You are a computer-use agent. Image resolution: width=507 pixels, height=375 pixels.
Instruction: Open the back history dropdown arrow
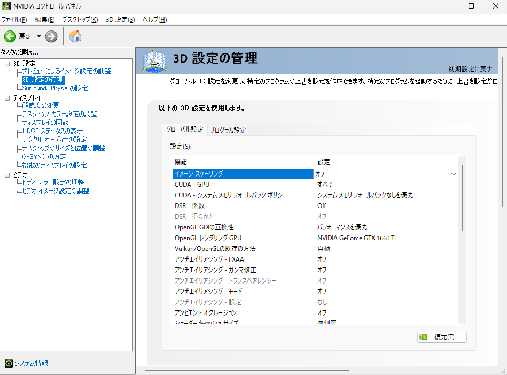coord(39,36)
